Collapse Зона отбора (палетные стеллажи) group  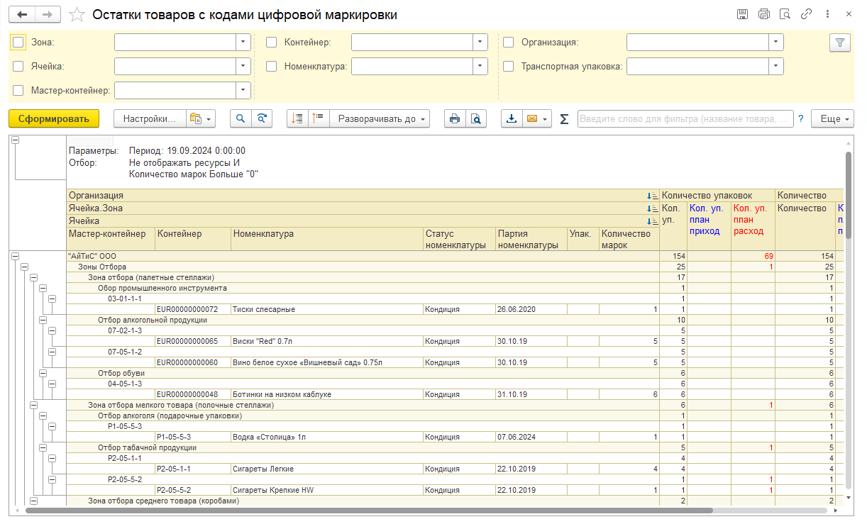pyautogui.click(x=34, y=277)
